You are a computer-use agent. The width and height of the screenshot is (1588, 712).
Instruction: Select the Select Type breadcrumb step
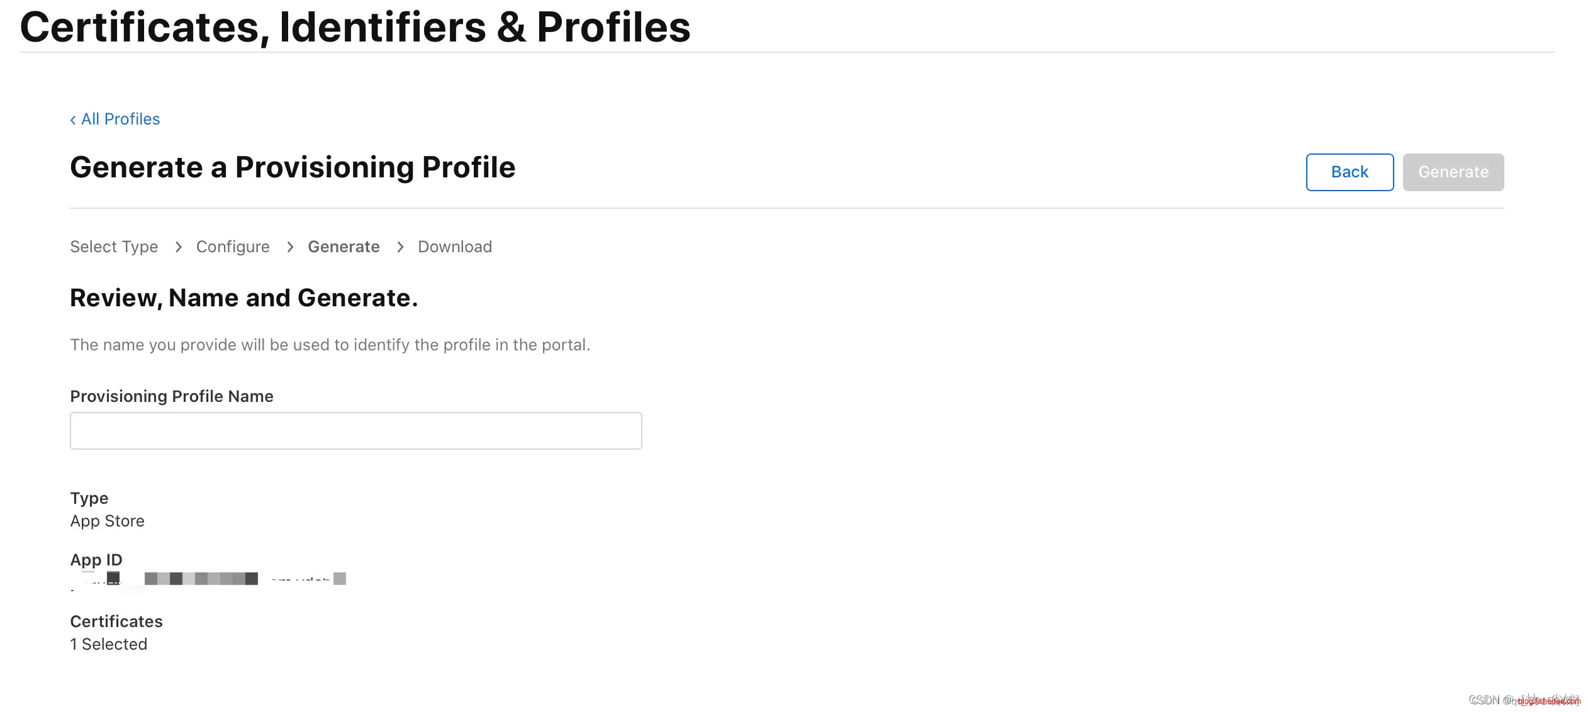coord(114,247)
